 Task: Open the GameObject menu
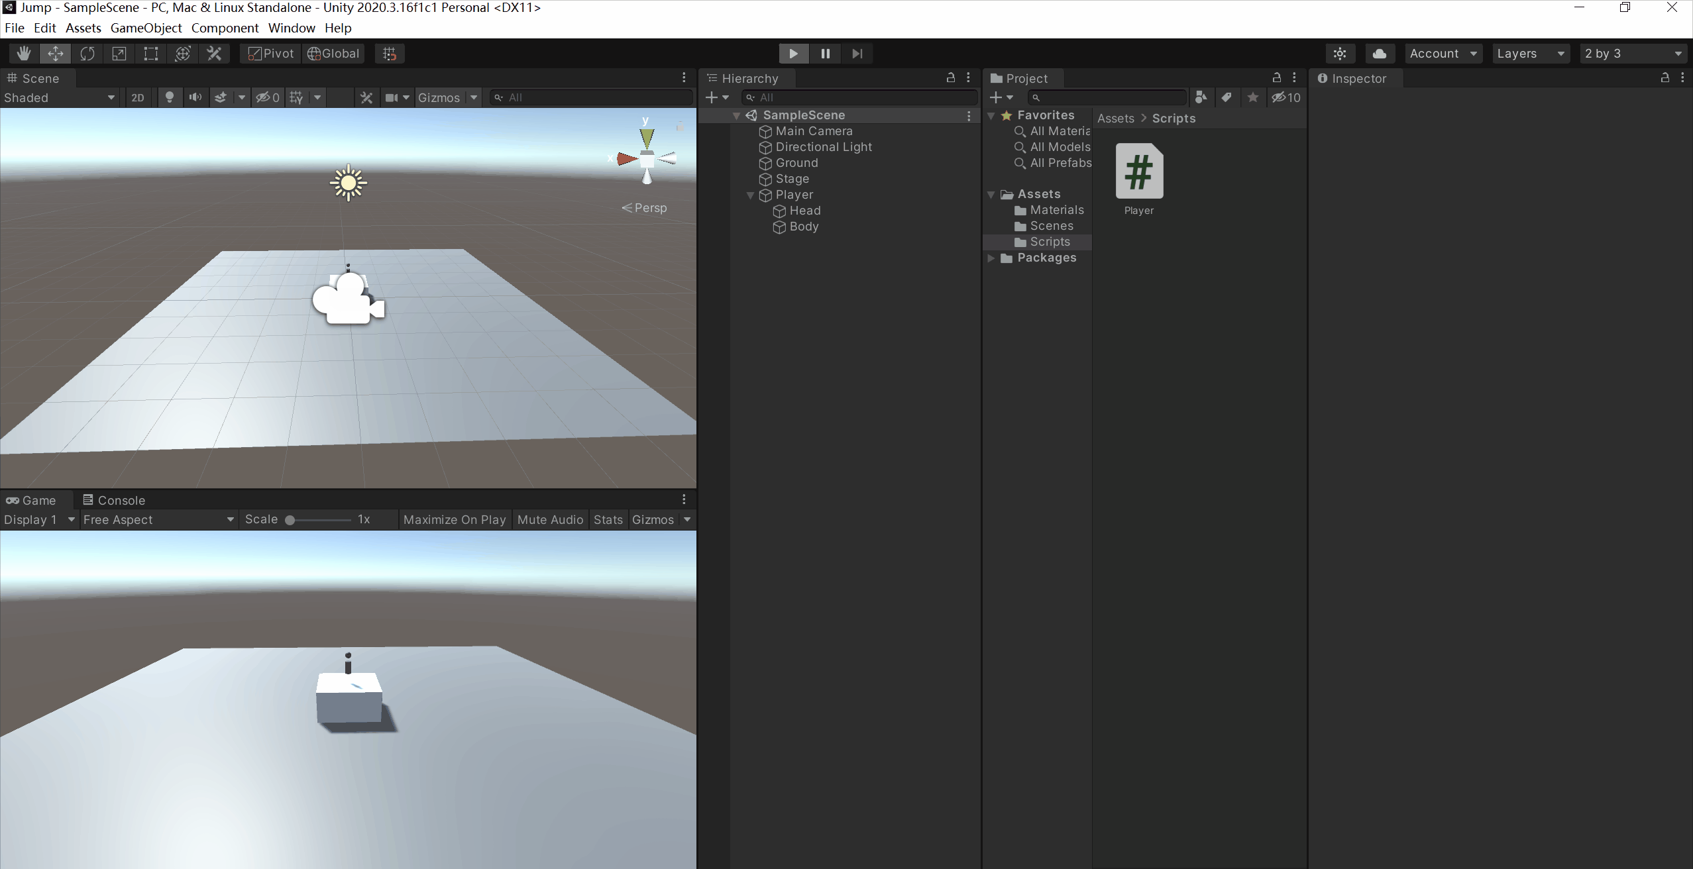coord(146,28)
